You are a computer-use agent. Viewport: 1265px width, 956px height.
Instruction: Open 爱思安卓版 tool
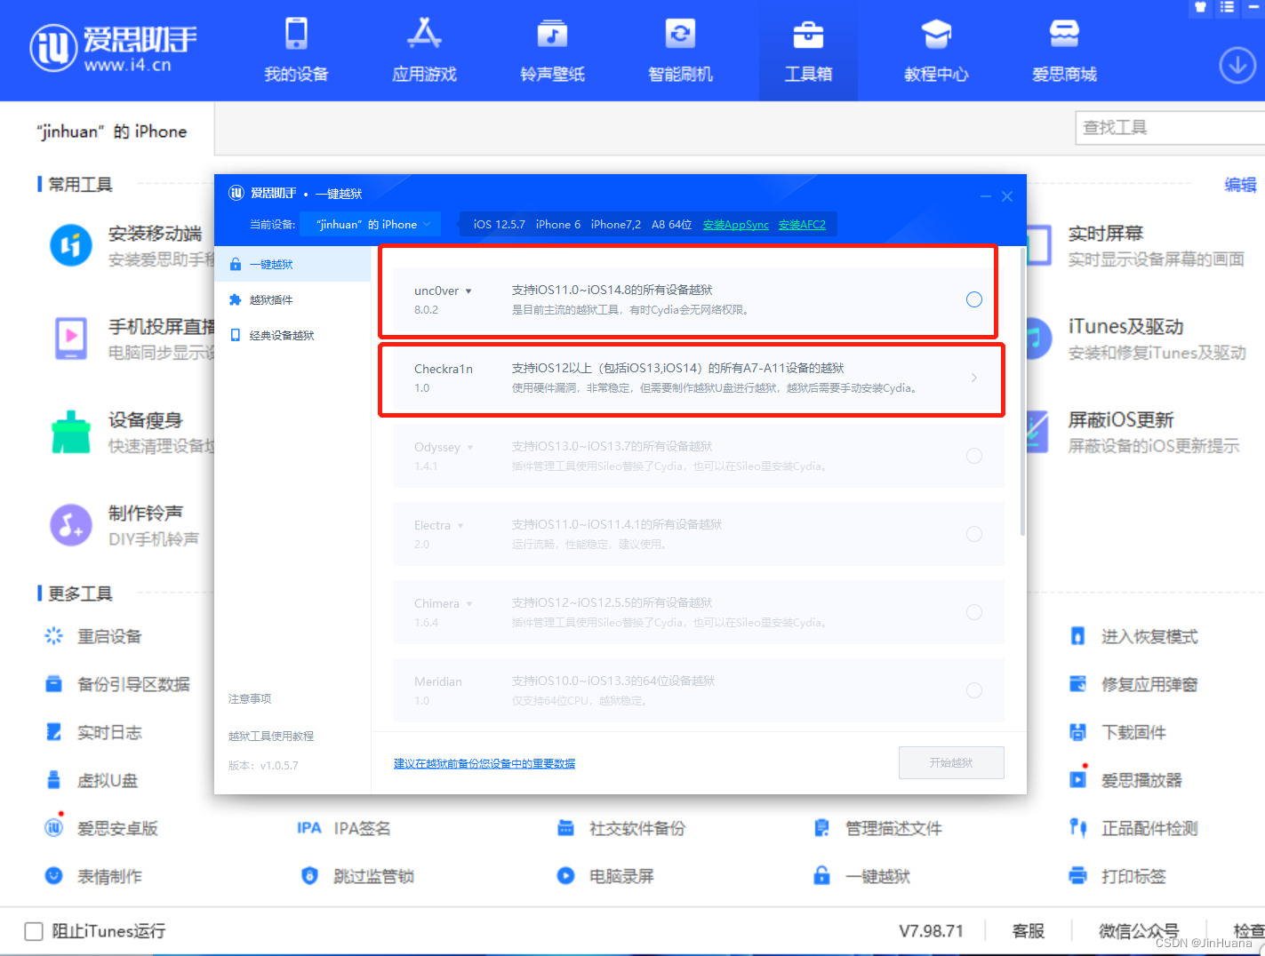click(x=101, y=828)
